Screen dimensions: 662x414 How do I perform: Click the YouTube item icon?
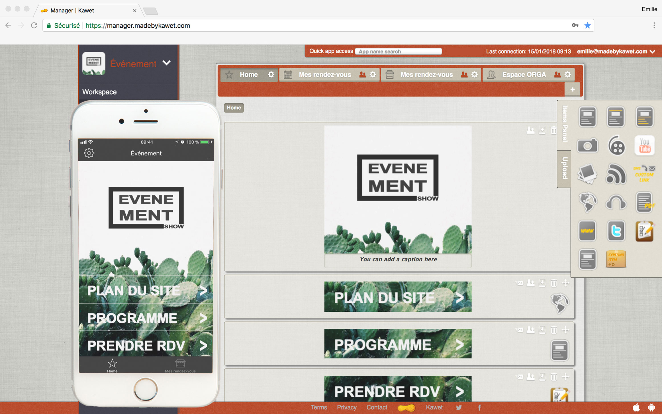[645, 146]
